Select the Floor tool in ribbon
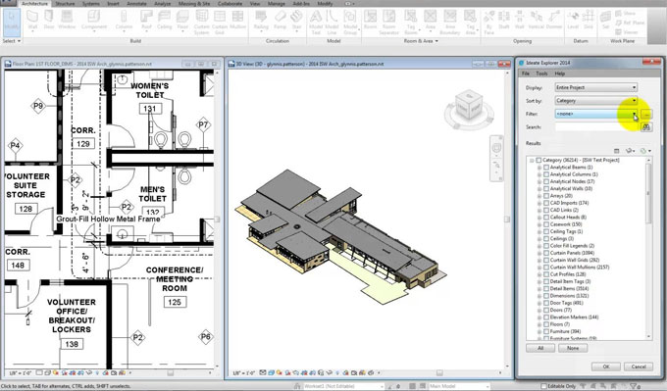667x391 pixels. 182,22
